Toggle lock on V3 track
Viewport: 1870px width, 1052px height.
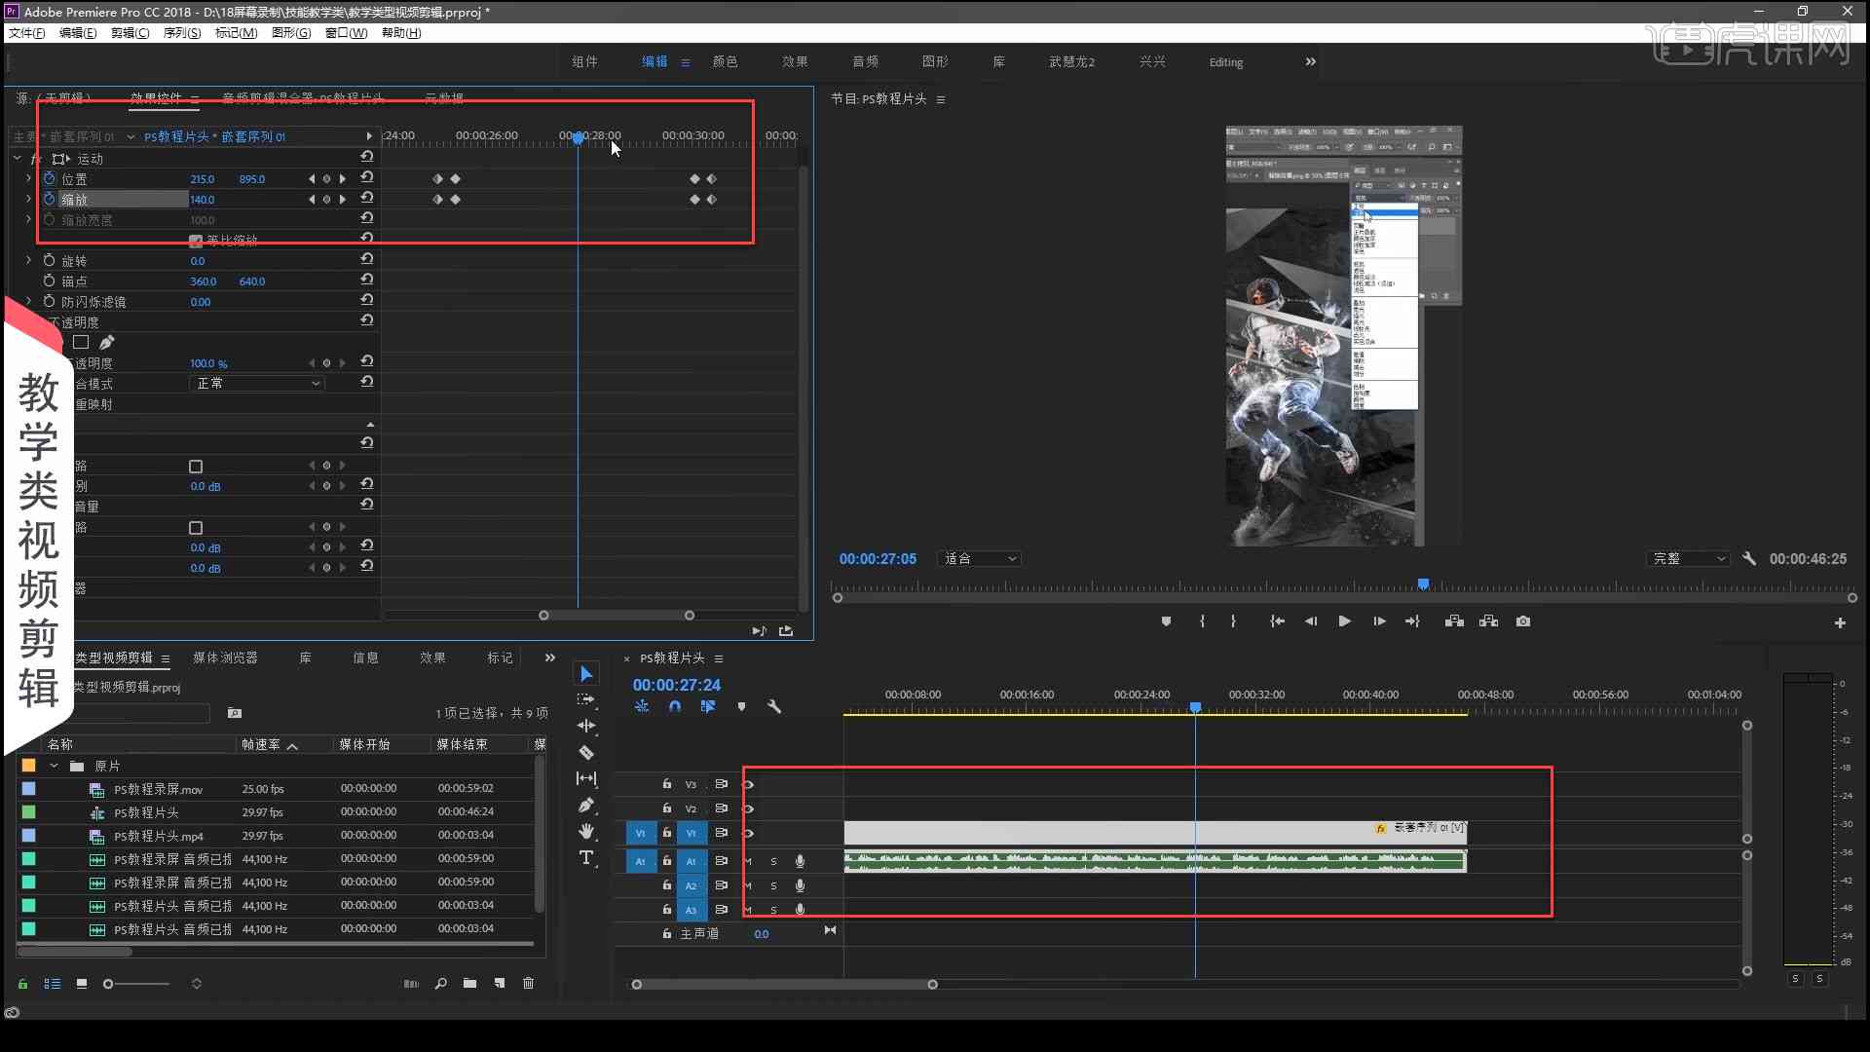667,784
